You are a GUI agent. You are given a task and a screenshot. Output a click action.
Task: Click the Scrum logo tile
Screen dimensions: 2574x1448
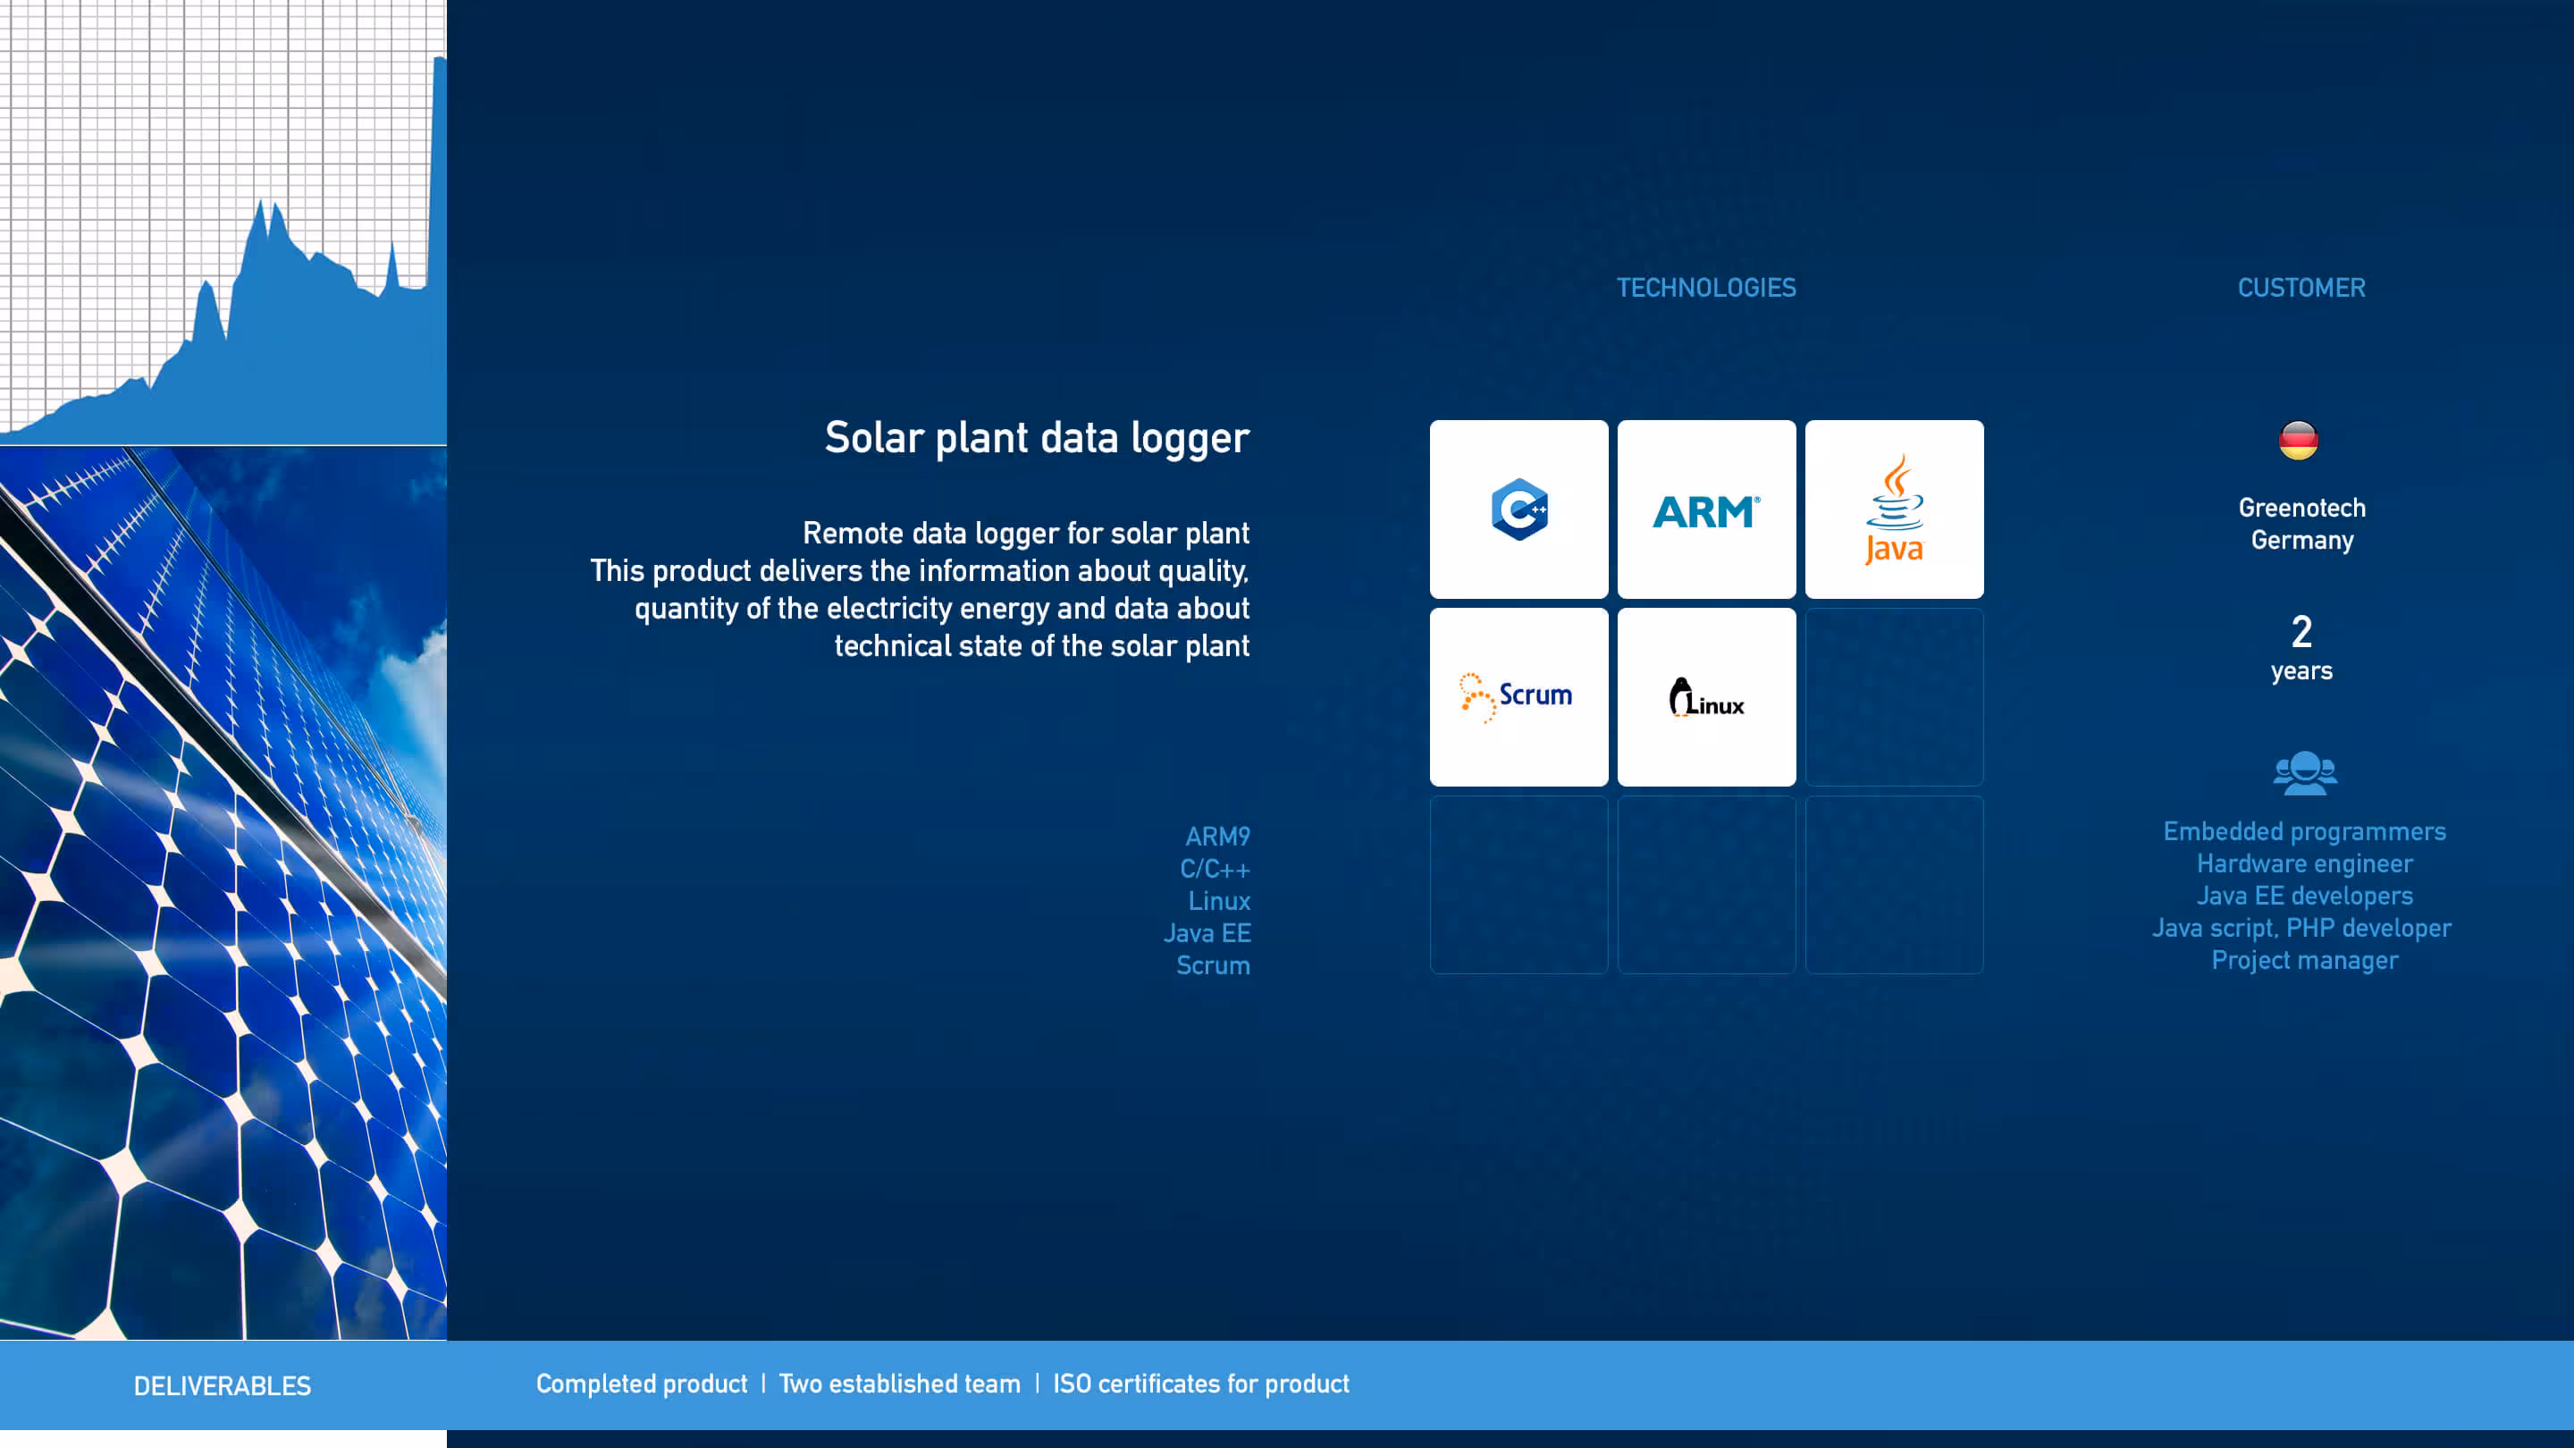tap(1518, 696)
